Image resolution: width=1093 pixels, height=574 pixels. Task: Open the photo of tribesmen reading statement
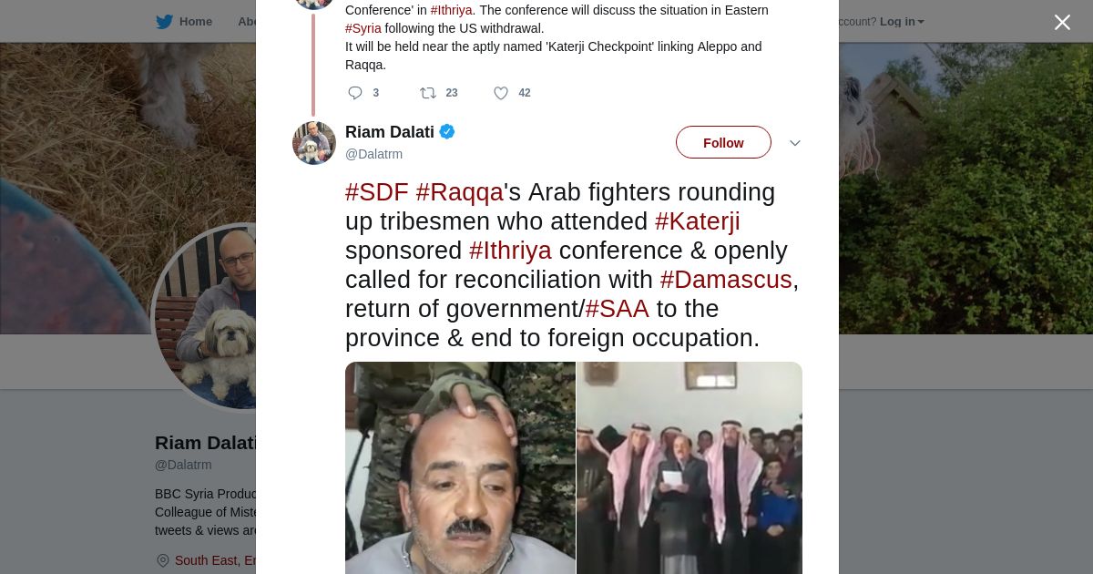690,467
